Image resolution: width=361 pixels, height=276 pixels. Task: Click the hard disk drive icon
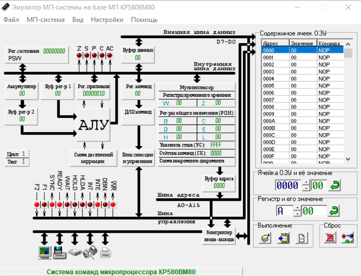click(x=75, y=253)
